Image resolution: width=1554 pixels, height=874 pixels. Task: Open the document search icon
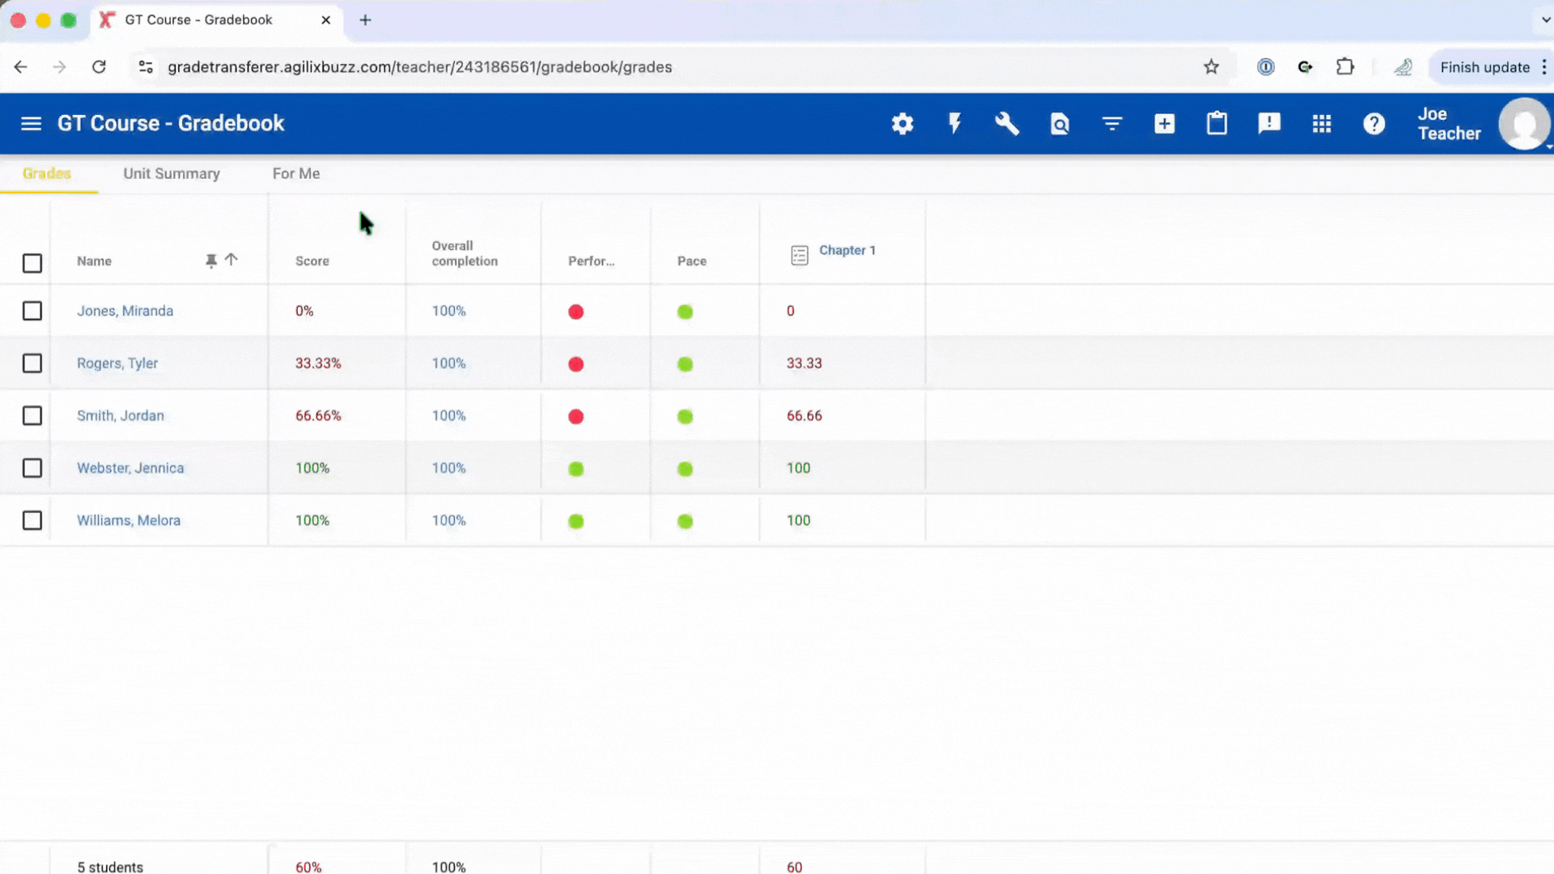[x=1059, y=124]
